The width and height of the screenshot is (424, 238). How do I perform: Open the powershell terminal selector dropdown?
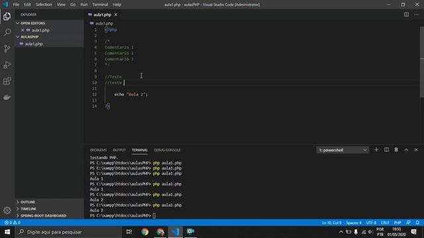(x=343, y=150)
